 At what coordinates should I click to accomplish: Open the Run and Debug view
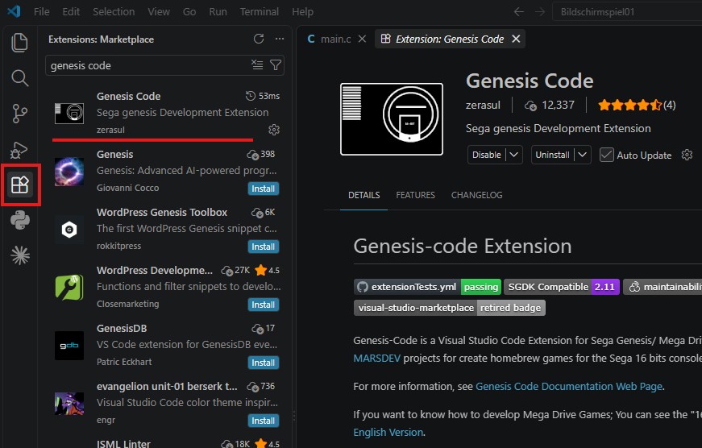19,150
